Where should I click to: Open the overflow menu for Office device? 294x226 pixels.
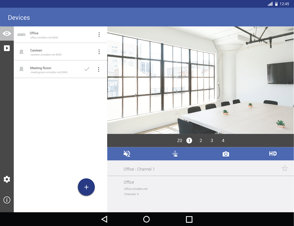(x=99, y=35)
